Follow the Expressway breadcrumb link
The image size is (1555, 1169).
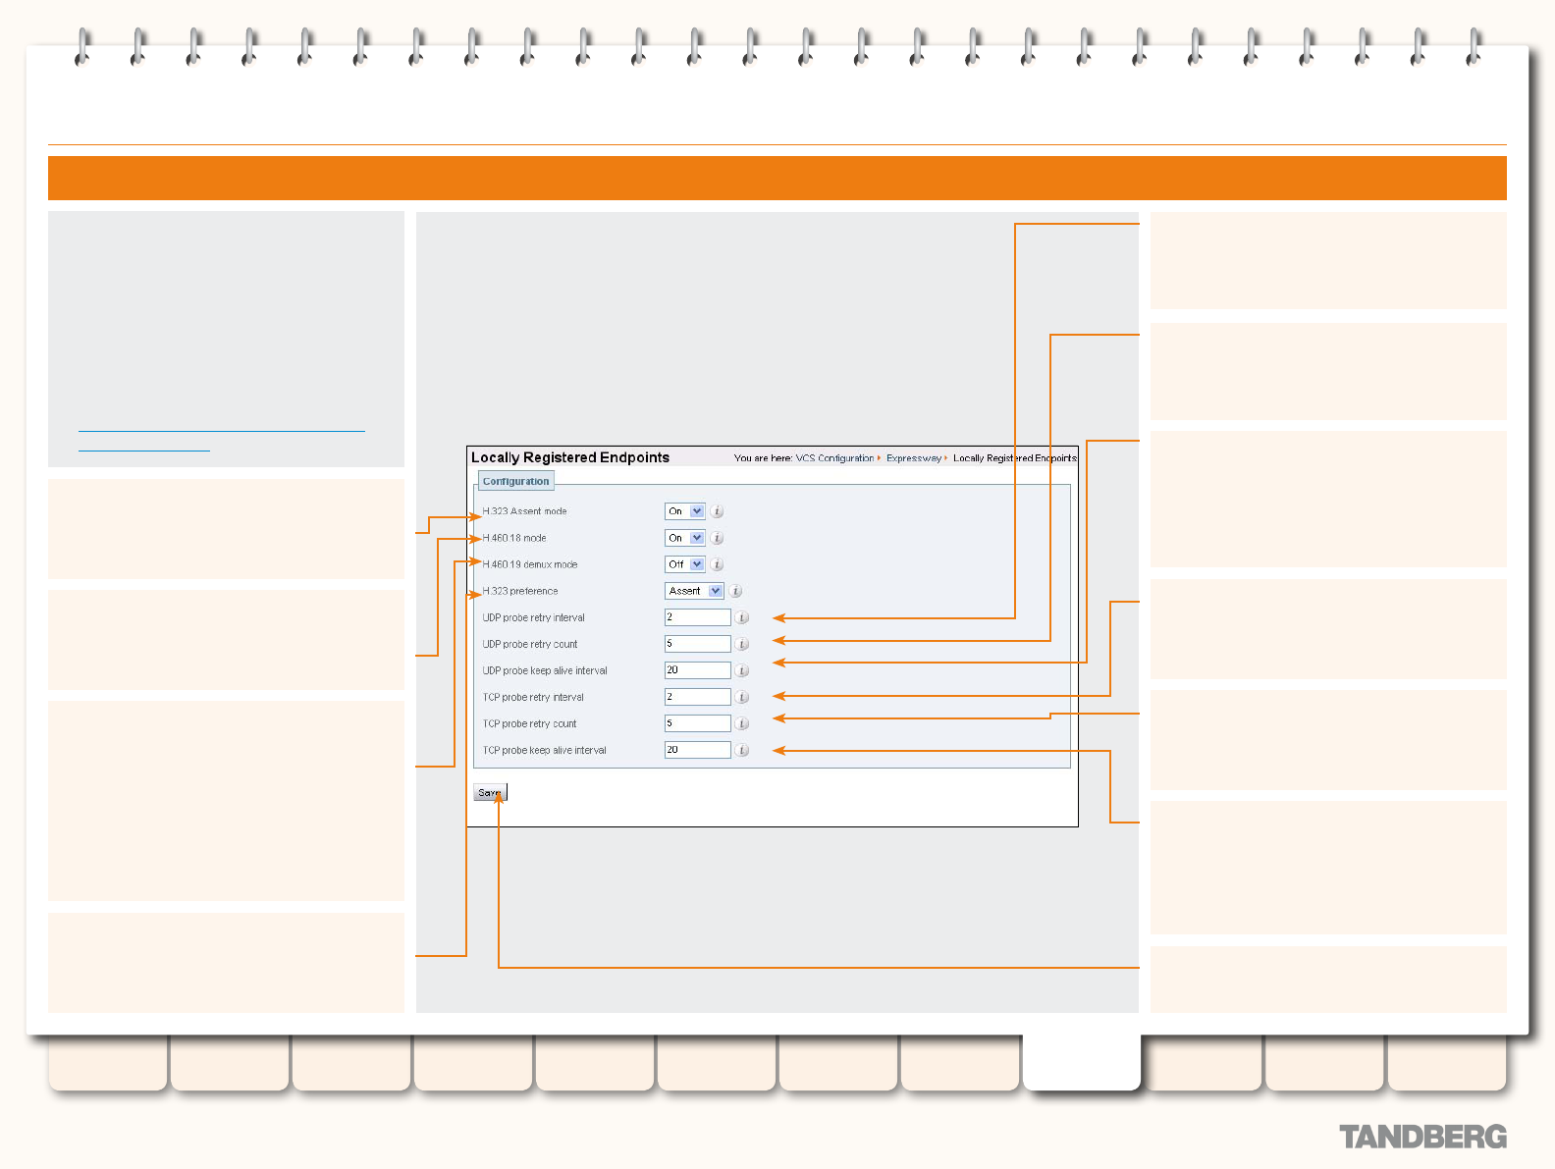[914, 458]
